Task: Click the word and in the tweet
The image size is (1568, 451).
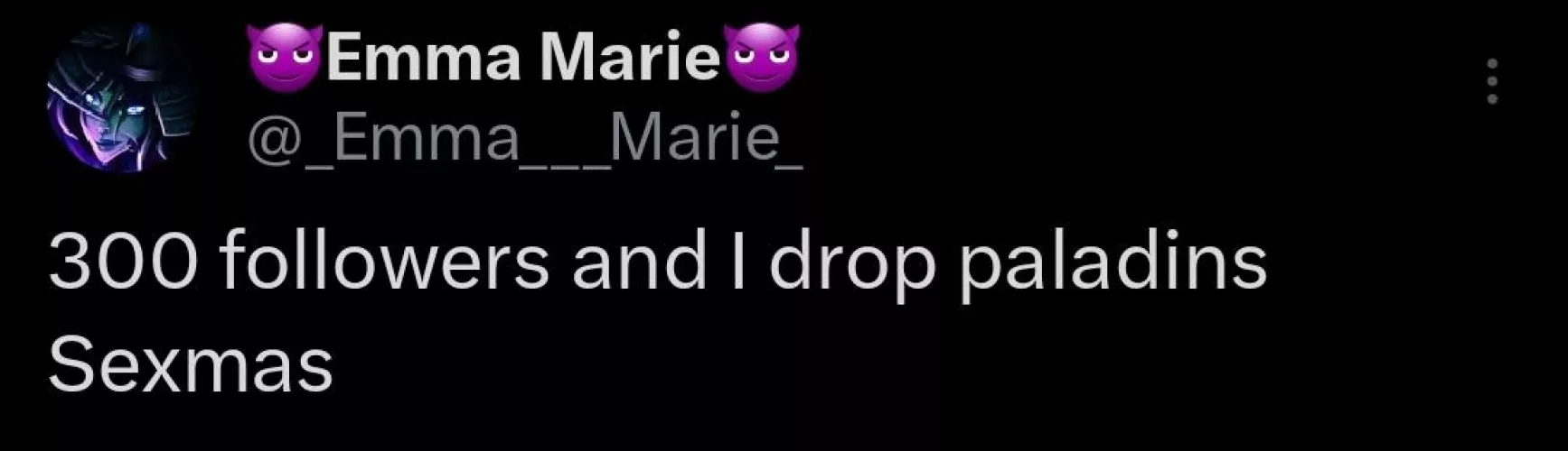Action: pyautogui.click(x=638, y=262)
